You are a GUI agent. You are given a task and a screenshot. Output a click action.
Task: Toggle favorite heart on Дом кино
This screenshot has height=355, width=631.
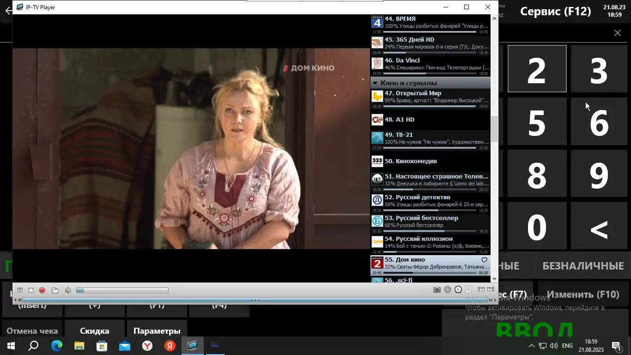[484, 260]
